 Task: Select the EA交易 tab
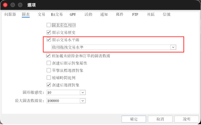(57, 14)
